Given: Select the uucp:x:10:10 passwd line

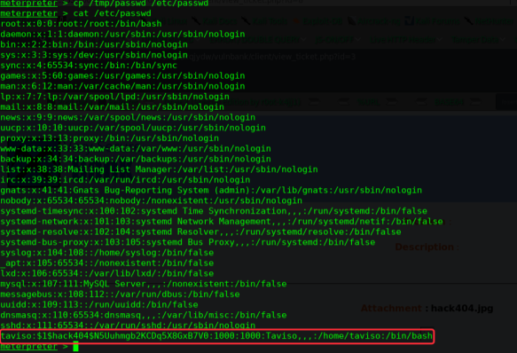Looking at the screenshot, I should (x=133, y=128).
